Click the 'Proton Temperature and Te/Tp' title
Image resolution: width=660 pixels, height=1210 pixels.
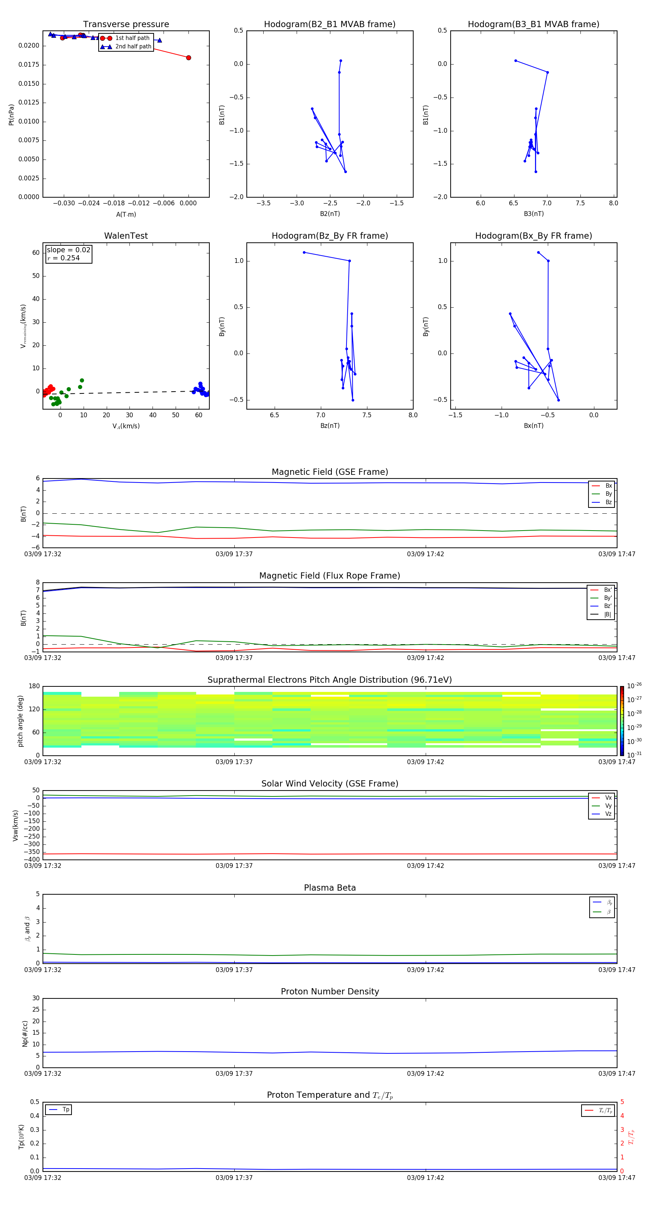point(330,1095)
